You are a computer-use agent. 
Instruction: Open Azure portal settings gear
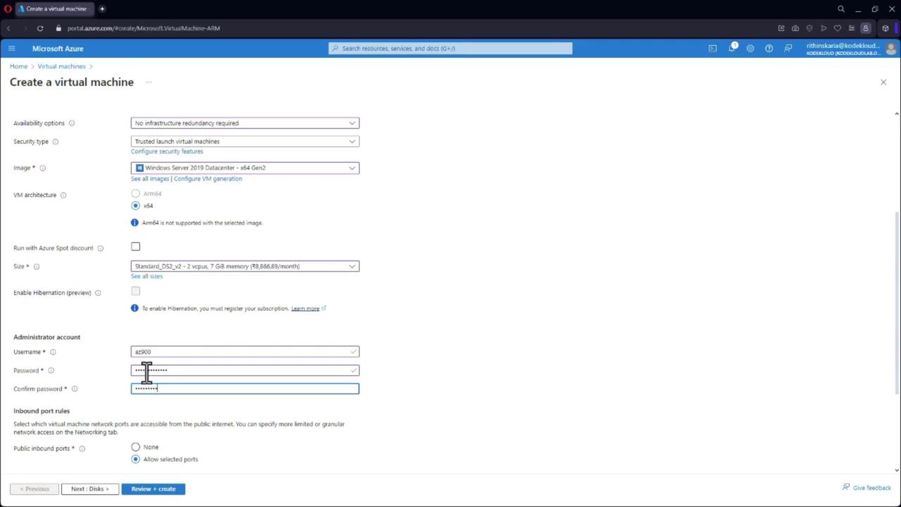click(x=750, y=49)
